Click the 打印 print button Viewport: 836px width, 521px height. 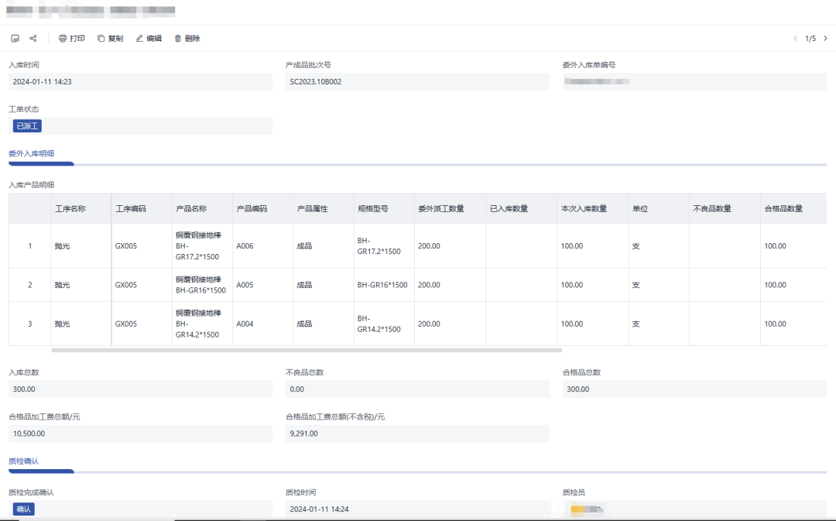pyautogui.click(x=71, y=39)
